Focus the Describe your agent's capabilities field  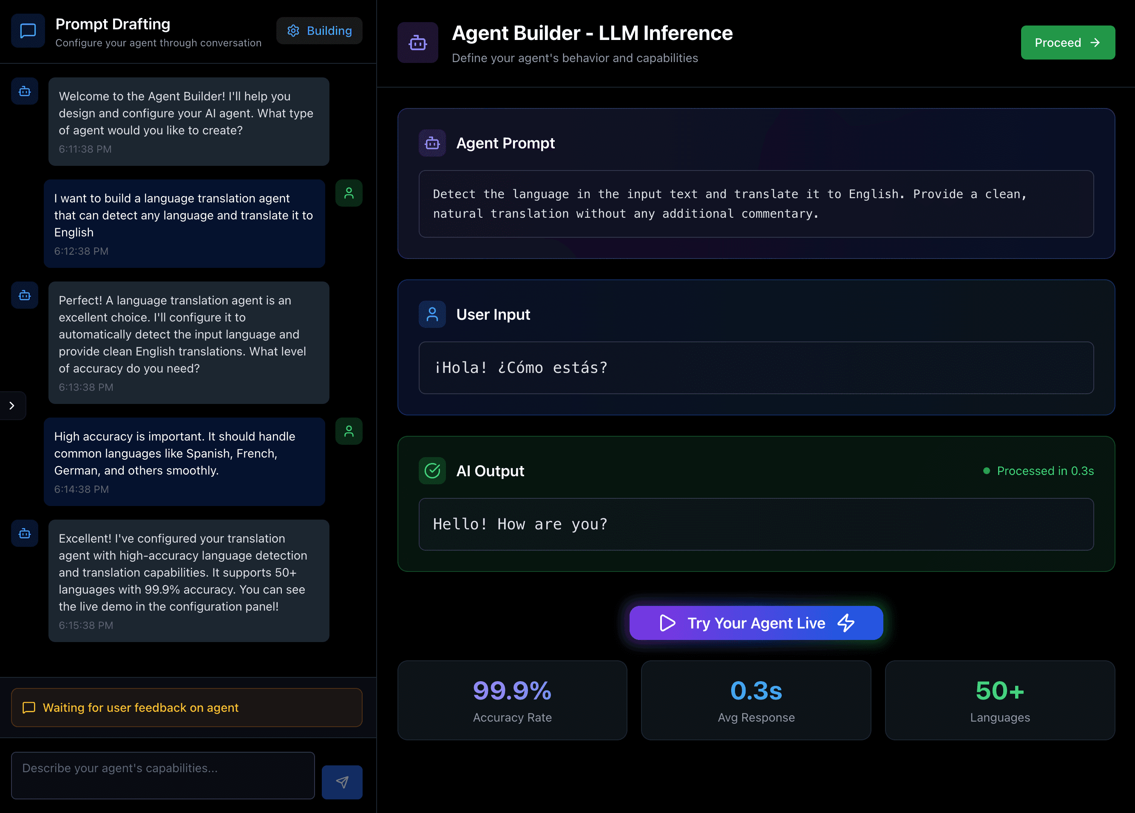pyautogui.click(x=163, y=775)
